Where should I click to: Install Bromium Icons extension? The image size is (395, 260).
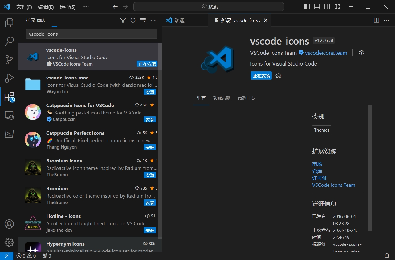pyautogui.click(x=150, y=175)
